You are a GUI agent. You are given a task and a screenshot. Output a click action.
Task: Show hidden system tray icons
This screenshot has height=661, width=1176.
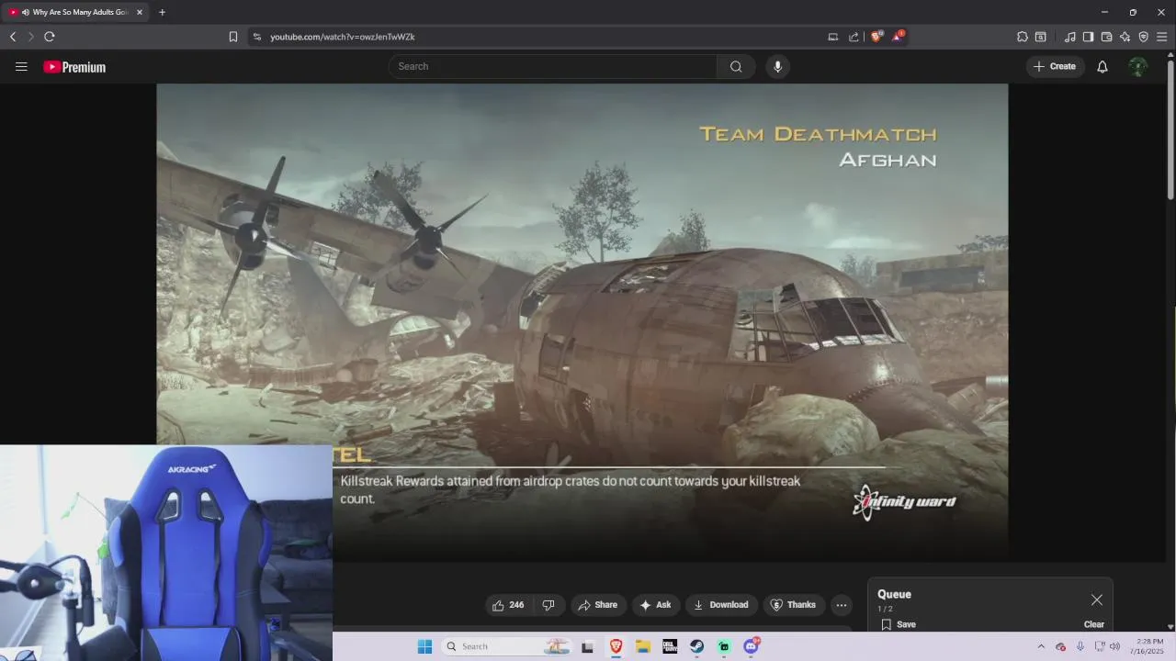[1041, 646]
